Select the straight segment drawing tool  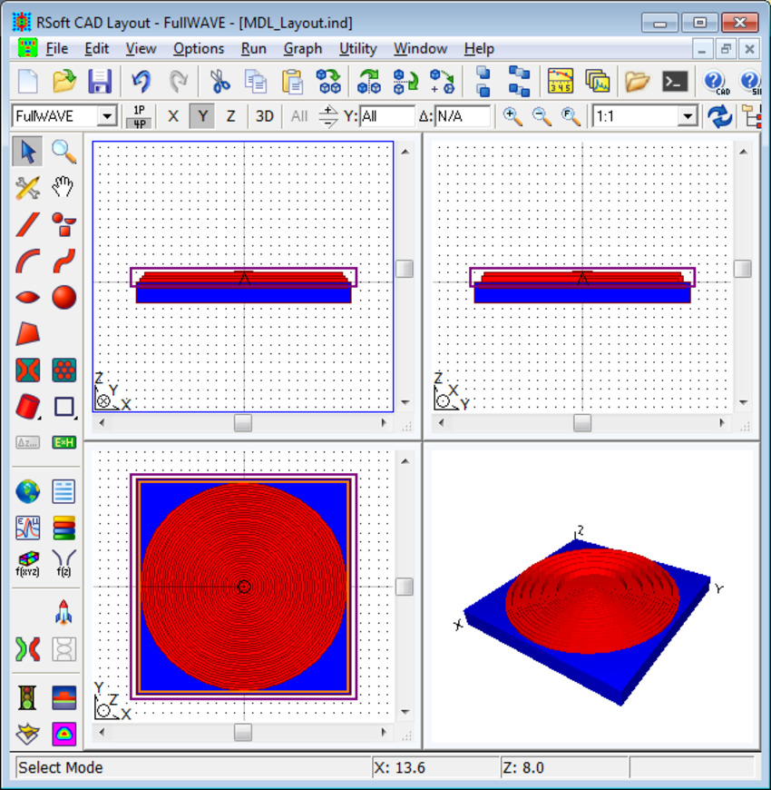click(27, 224)
